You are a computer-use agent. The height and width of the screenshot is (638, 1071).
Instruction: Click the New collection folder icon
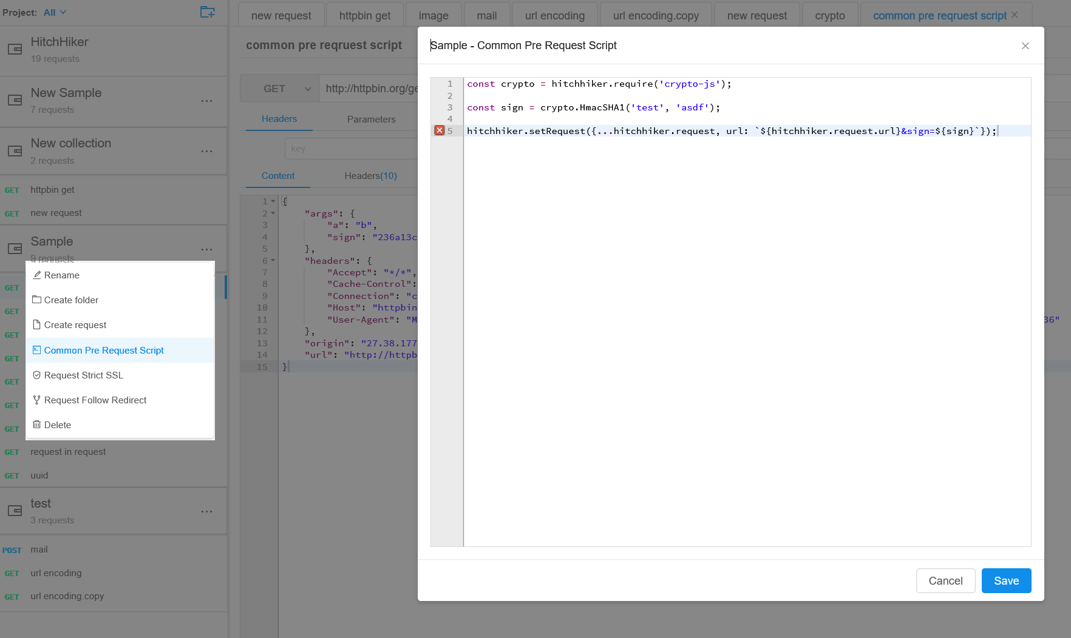15,151
